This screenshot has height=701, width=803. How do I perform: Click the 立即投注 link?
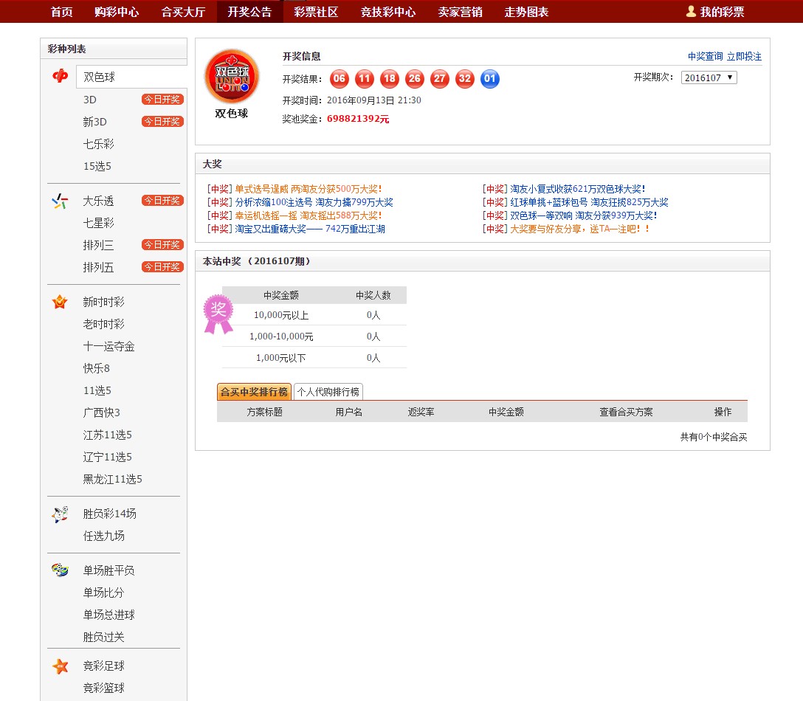[744, 56]
